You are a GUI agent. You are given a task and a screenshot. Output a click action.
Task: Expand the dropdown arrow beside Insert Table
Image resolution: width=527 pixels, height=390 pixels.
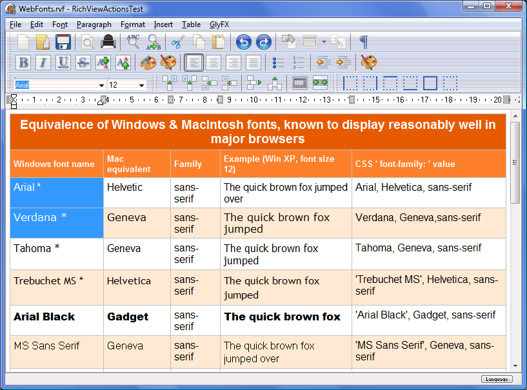pyautogui.click(x=324, y=42)
